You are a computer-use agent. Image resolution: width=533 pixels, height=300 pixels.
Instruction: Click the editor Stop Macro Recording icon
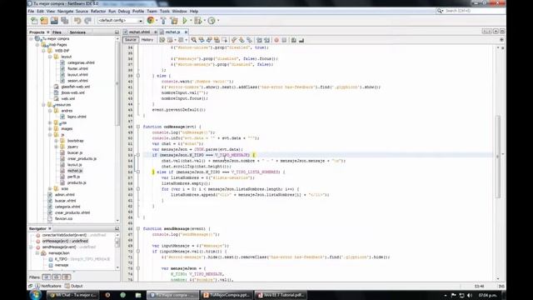point(284,40)
